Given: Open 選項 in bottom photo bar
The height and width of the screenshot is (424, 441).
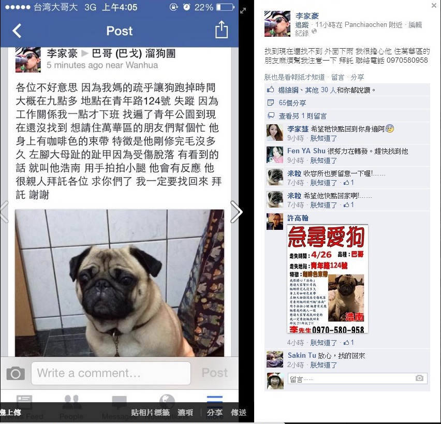Looking at the screenshot, I should [185, 413].
